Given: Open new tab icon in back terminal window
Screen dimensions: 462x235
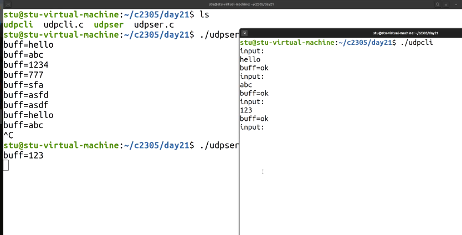Looking at the screenshot, I should (x=8, y=4).
